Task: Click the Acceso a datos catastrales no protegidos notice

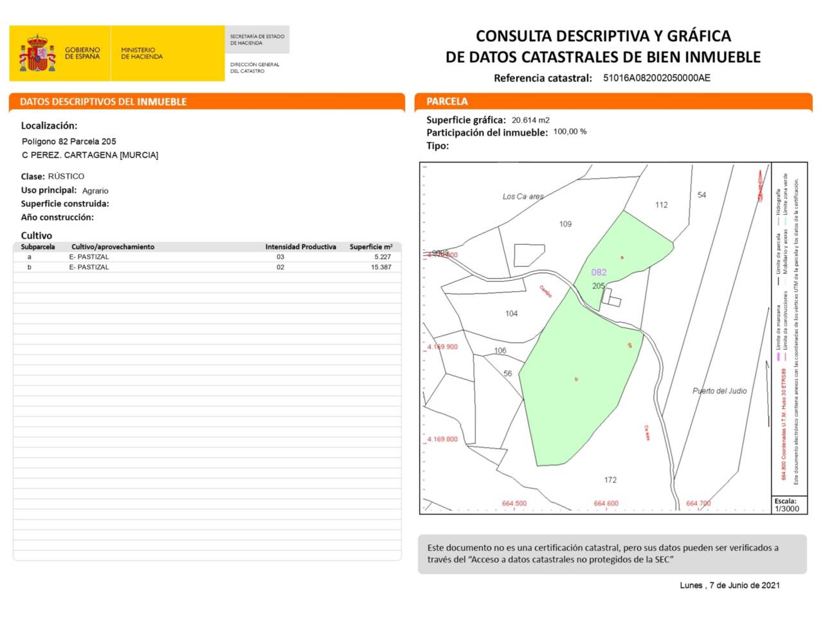Action: (x=612, y=554)
